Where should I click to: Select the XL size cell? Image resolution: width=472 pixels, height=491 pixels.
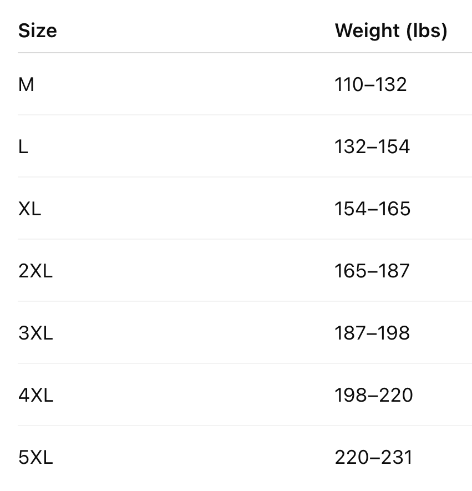(30, 209)
